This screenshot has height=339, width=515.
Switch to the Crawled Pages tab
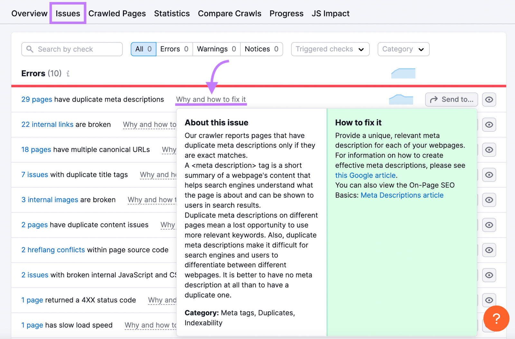[x=117, y=13]
